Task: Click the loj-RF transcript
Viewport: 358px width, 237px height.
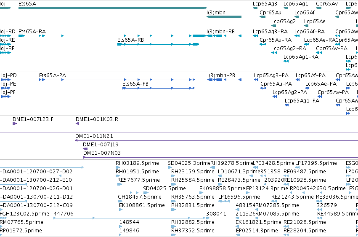Action: pos(5,53)
